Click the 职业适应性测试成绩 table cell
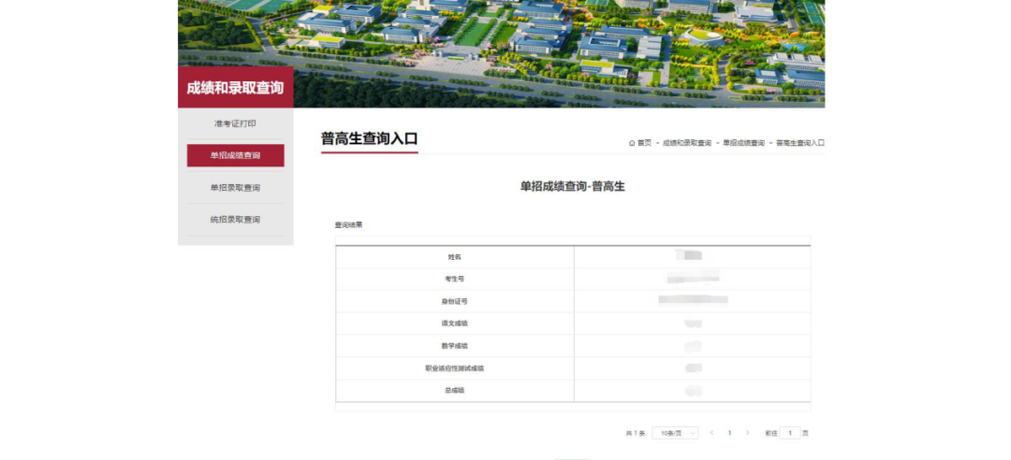Viewport: 1011px width, 460px height. pos(455,368)
